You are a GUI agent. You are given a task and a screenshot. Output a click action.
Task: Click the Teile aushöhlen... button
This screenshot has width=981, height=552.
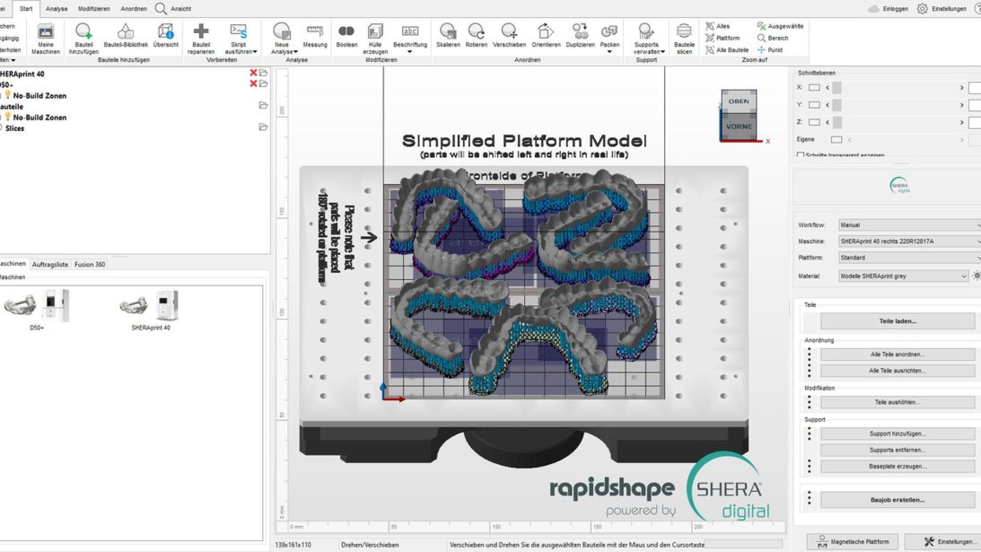click(x=898, y=402)
